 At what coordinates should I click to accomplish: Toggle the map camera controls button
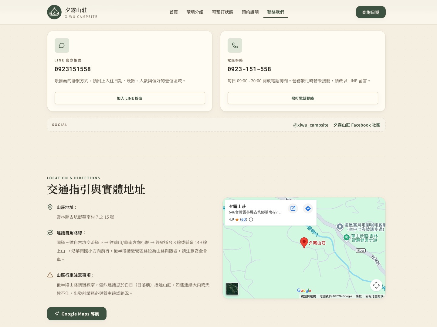coord(376,285)
